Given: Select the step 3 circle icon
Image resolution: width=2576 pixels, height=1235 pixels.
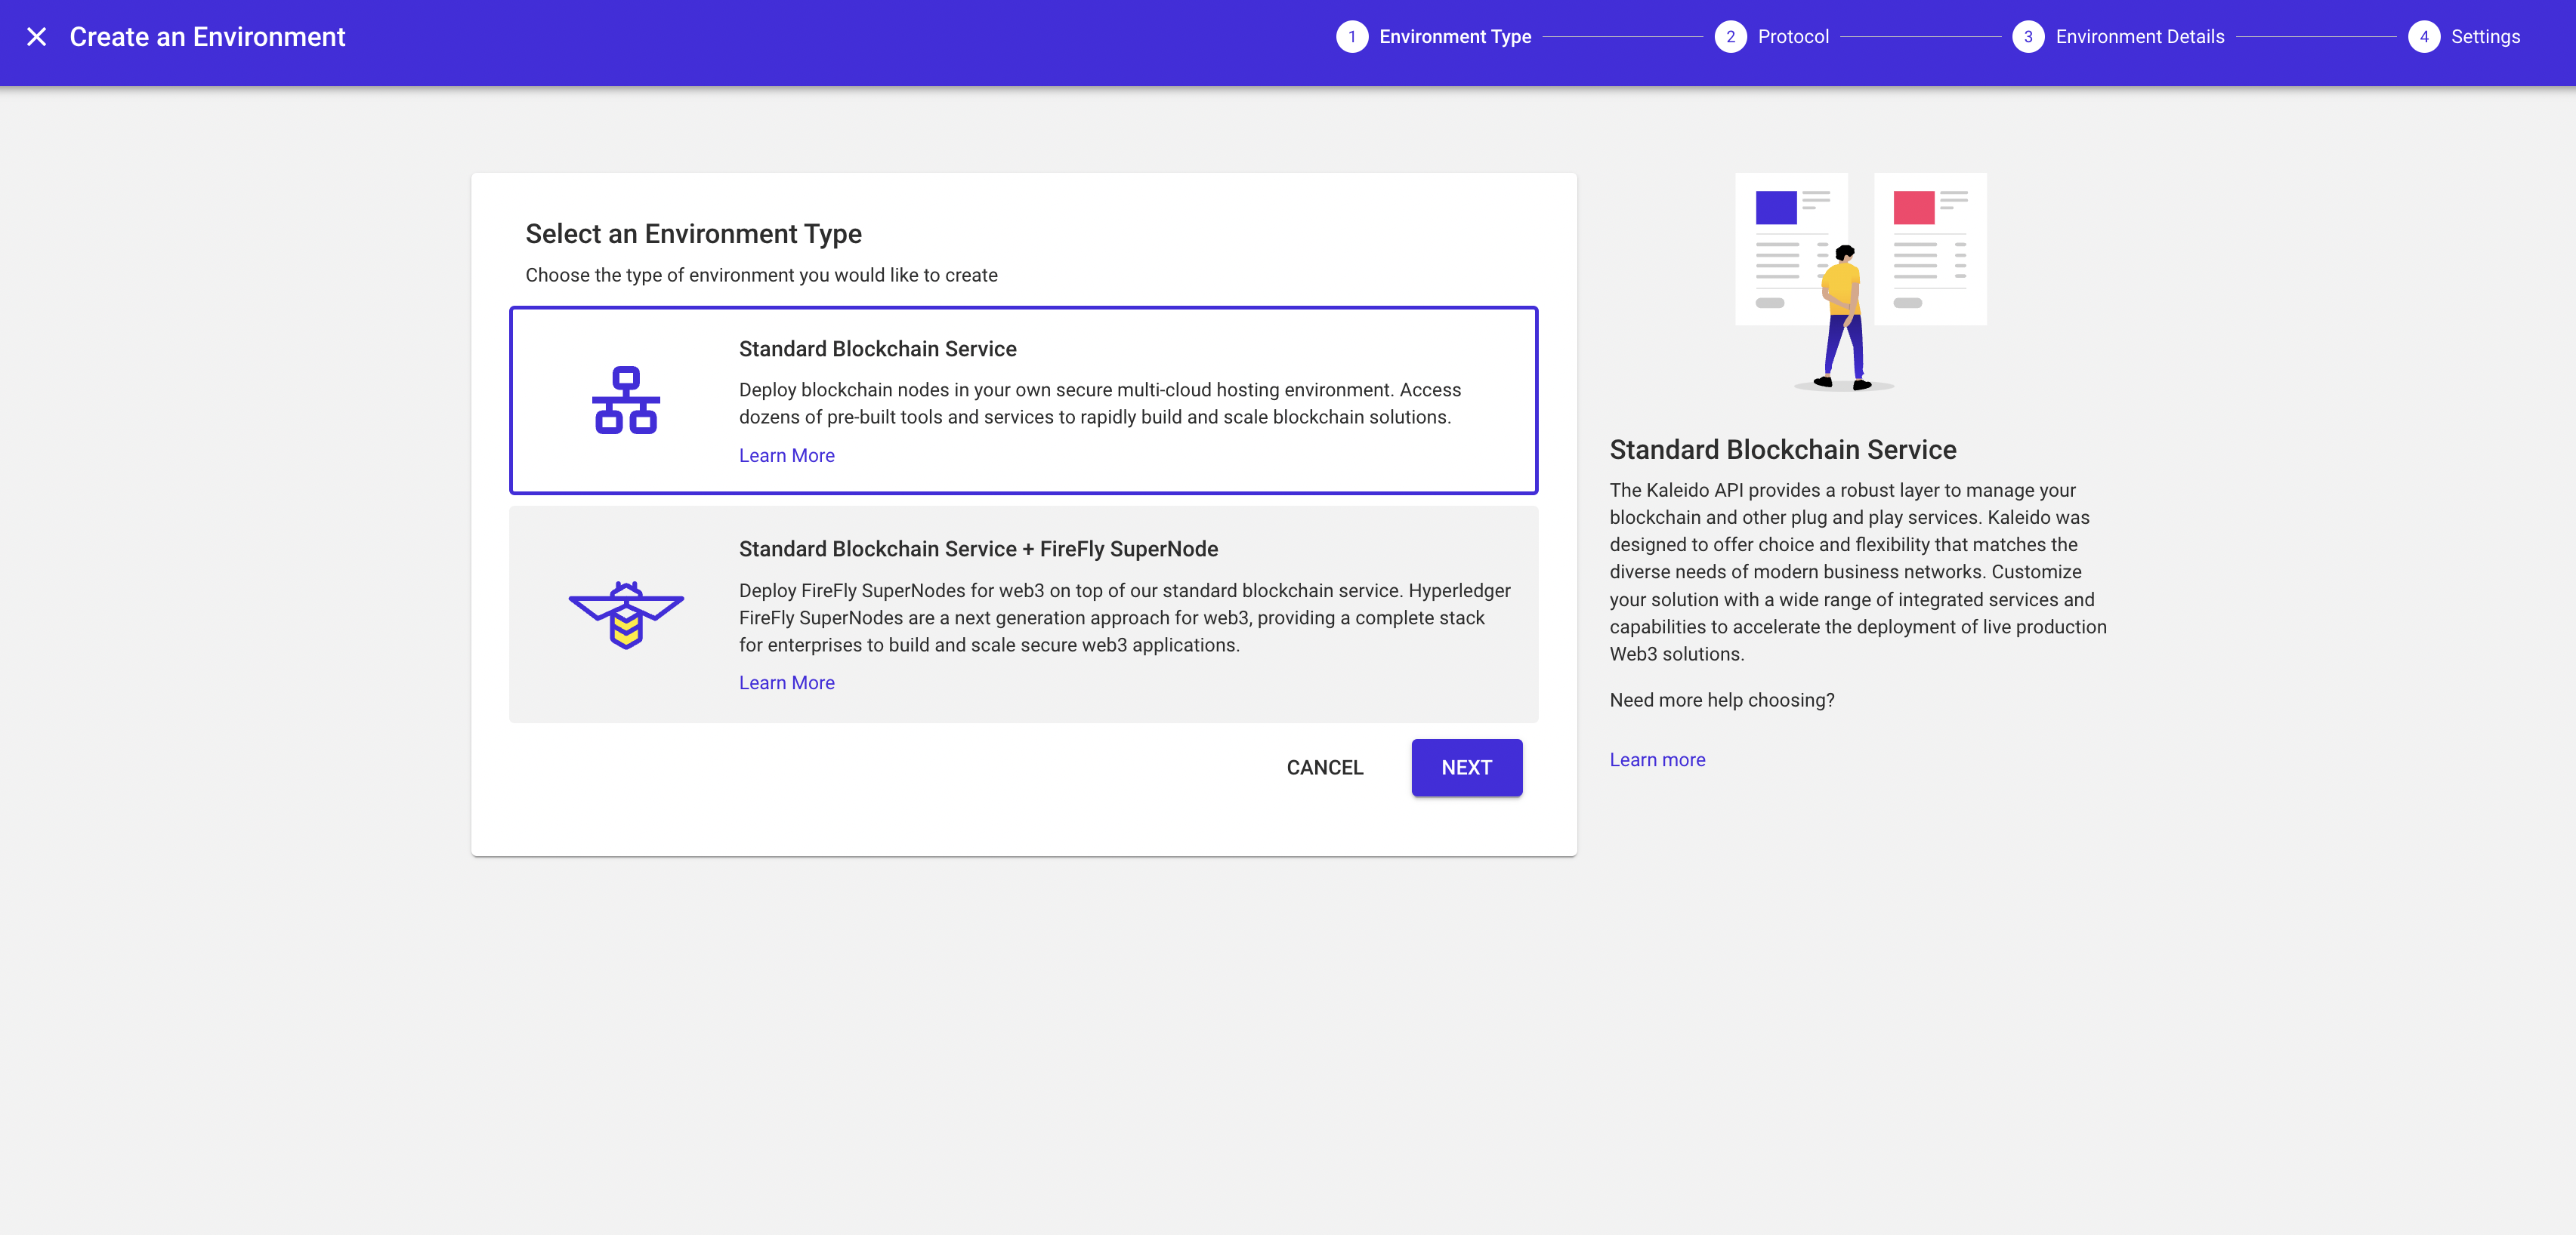Looking at the screenshot, I should (2028, 37).
